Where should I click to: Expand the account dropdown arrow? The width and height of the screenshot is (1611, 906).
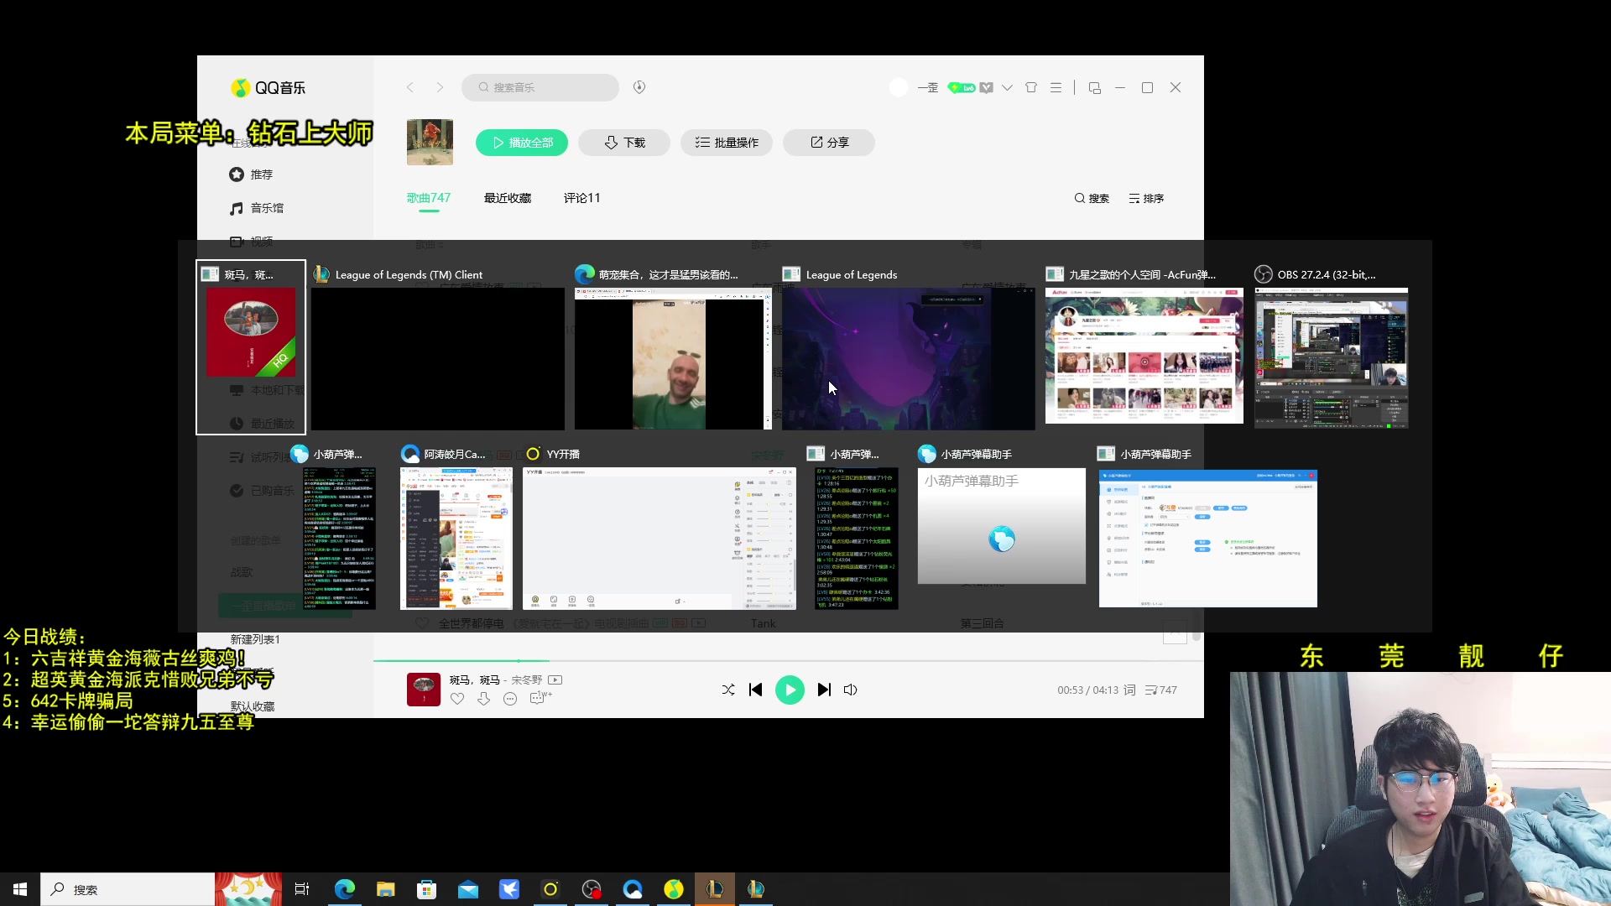[1007, 87]
